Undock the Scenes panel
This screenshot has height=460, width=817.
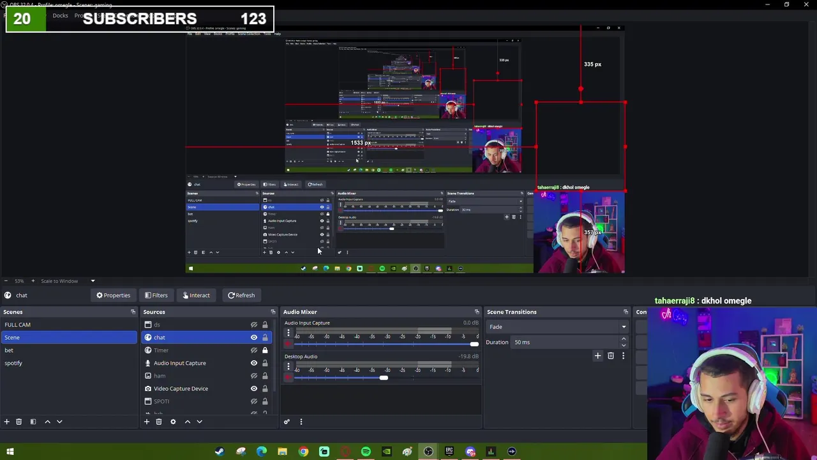click(133, 312)
